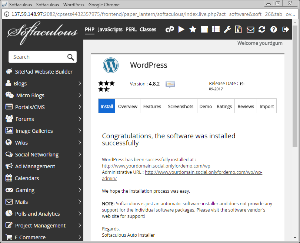Expand the Blogs category chevron
This screenshot has width=300, height=243.
pos(80,83)
